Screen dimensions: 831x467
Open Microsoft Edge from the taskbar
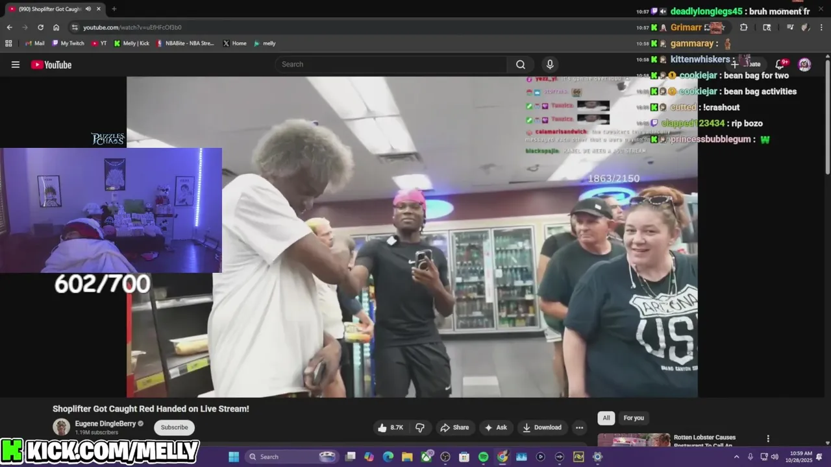388,457
